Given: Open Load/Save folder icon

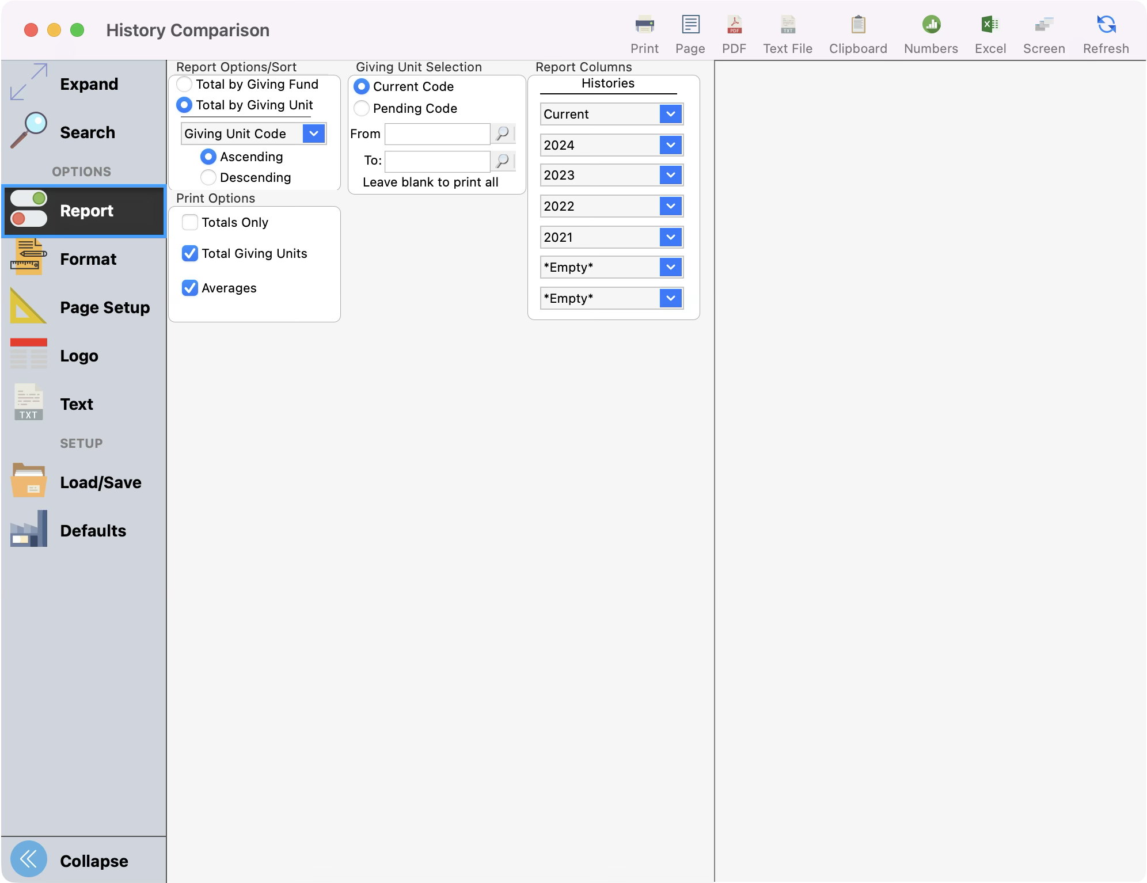Looking at the screenshot, I should point(29,481).
